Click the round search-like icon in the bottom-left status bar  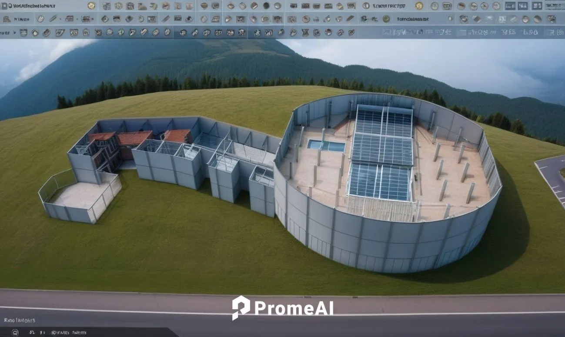tap(15, 332)
